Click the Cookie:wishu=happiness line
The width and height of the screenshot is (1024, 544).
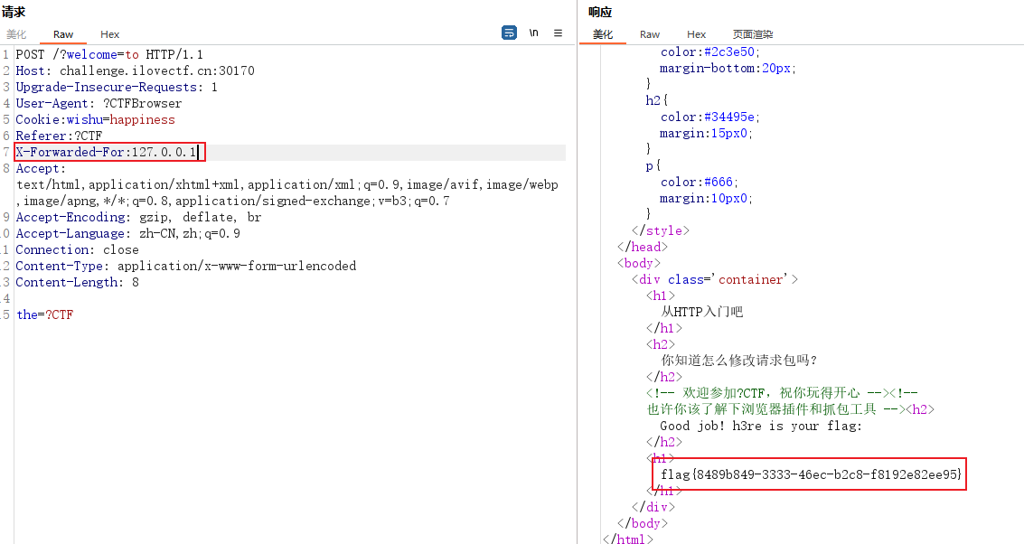point(95,119)
